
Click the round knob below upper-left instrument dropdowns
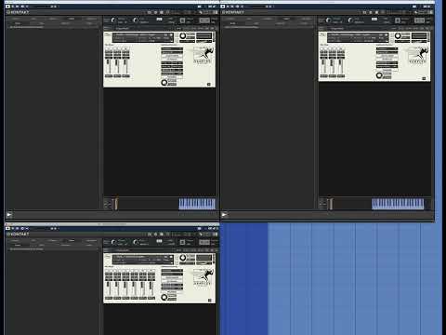click(164, 82)
